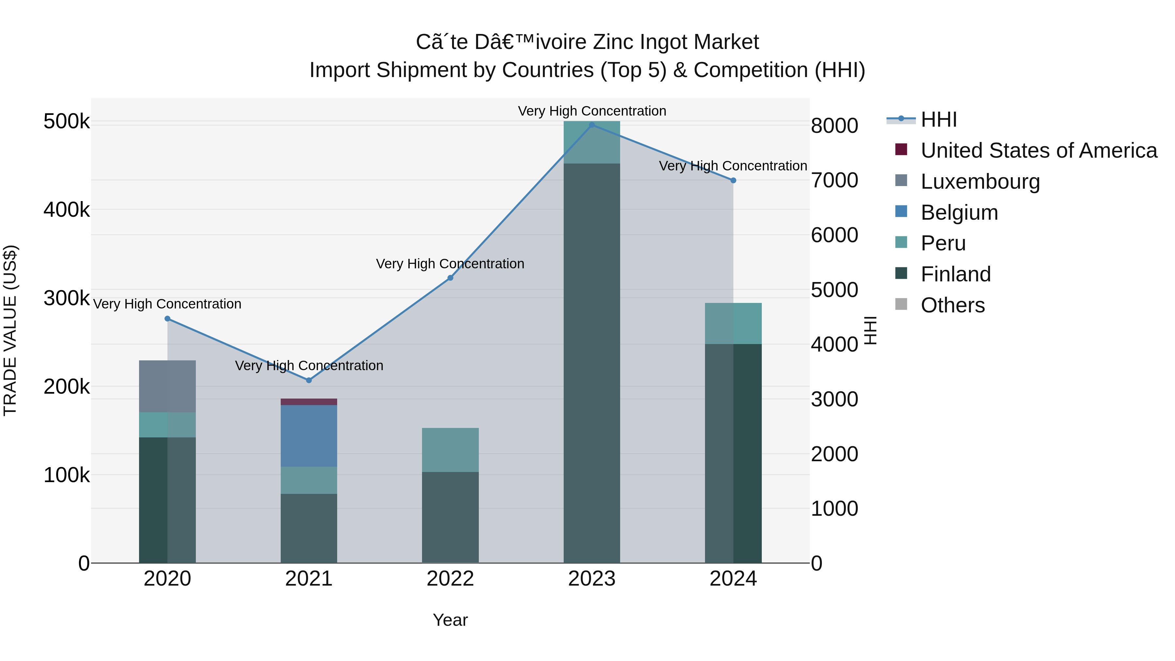Click the Year axis title
This screenshot has width=1175, height=661.
click(x=450, y=620)
